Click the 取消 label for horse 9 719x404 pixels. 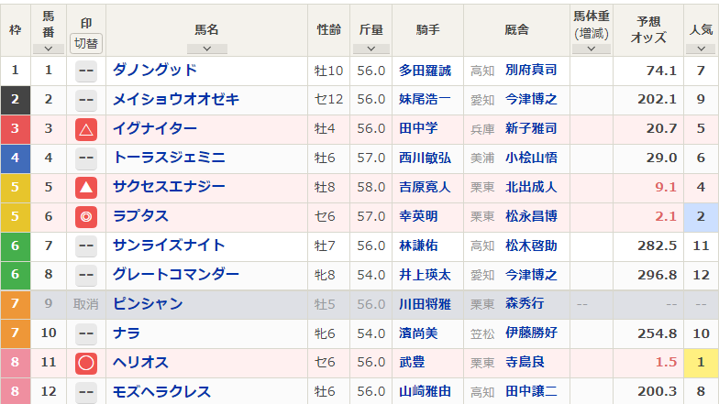(86, 304)
